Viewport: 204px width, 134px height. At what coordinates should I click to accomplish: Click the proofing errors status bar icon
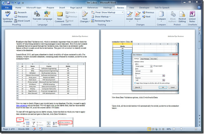pos(34,129)
